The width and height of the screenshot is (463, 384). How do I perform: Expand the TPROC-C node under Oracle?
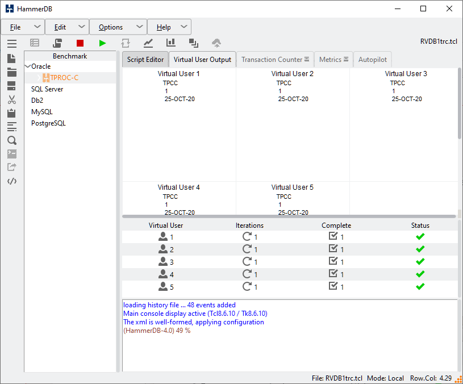39,78
